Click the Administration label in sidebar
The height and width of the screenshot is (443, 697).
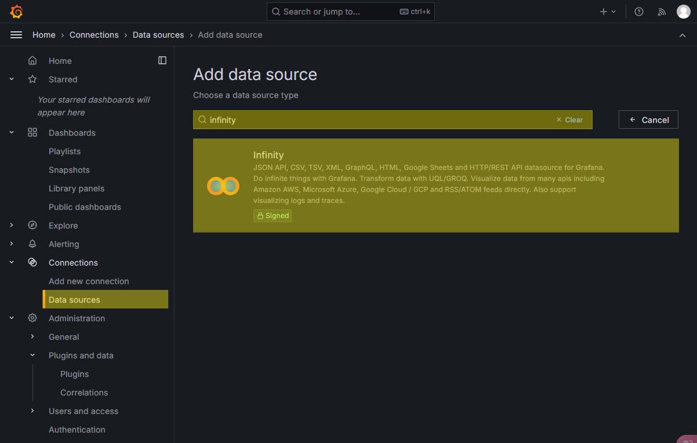point(77,318)
